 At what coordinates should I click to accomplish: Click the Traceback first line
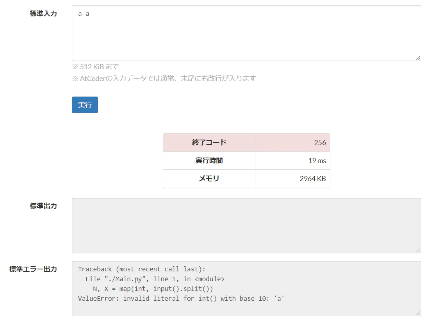click(x=142, y=269)
